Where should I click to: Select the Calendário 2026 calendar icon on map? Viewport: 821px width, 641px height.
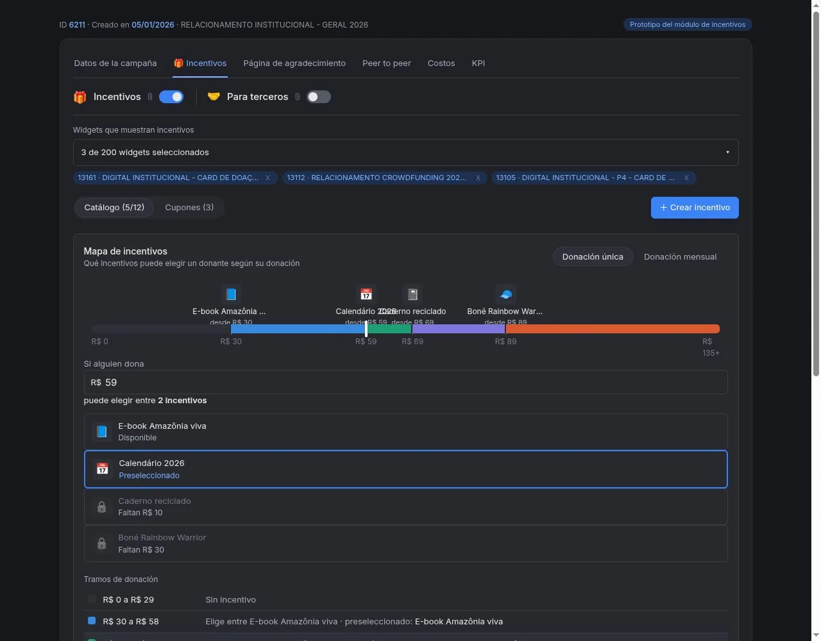(366, 294)
